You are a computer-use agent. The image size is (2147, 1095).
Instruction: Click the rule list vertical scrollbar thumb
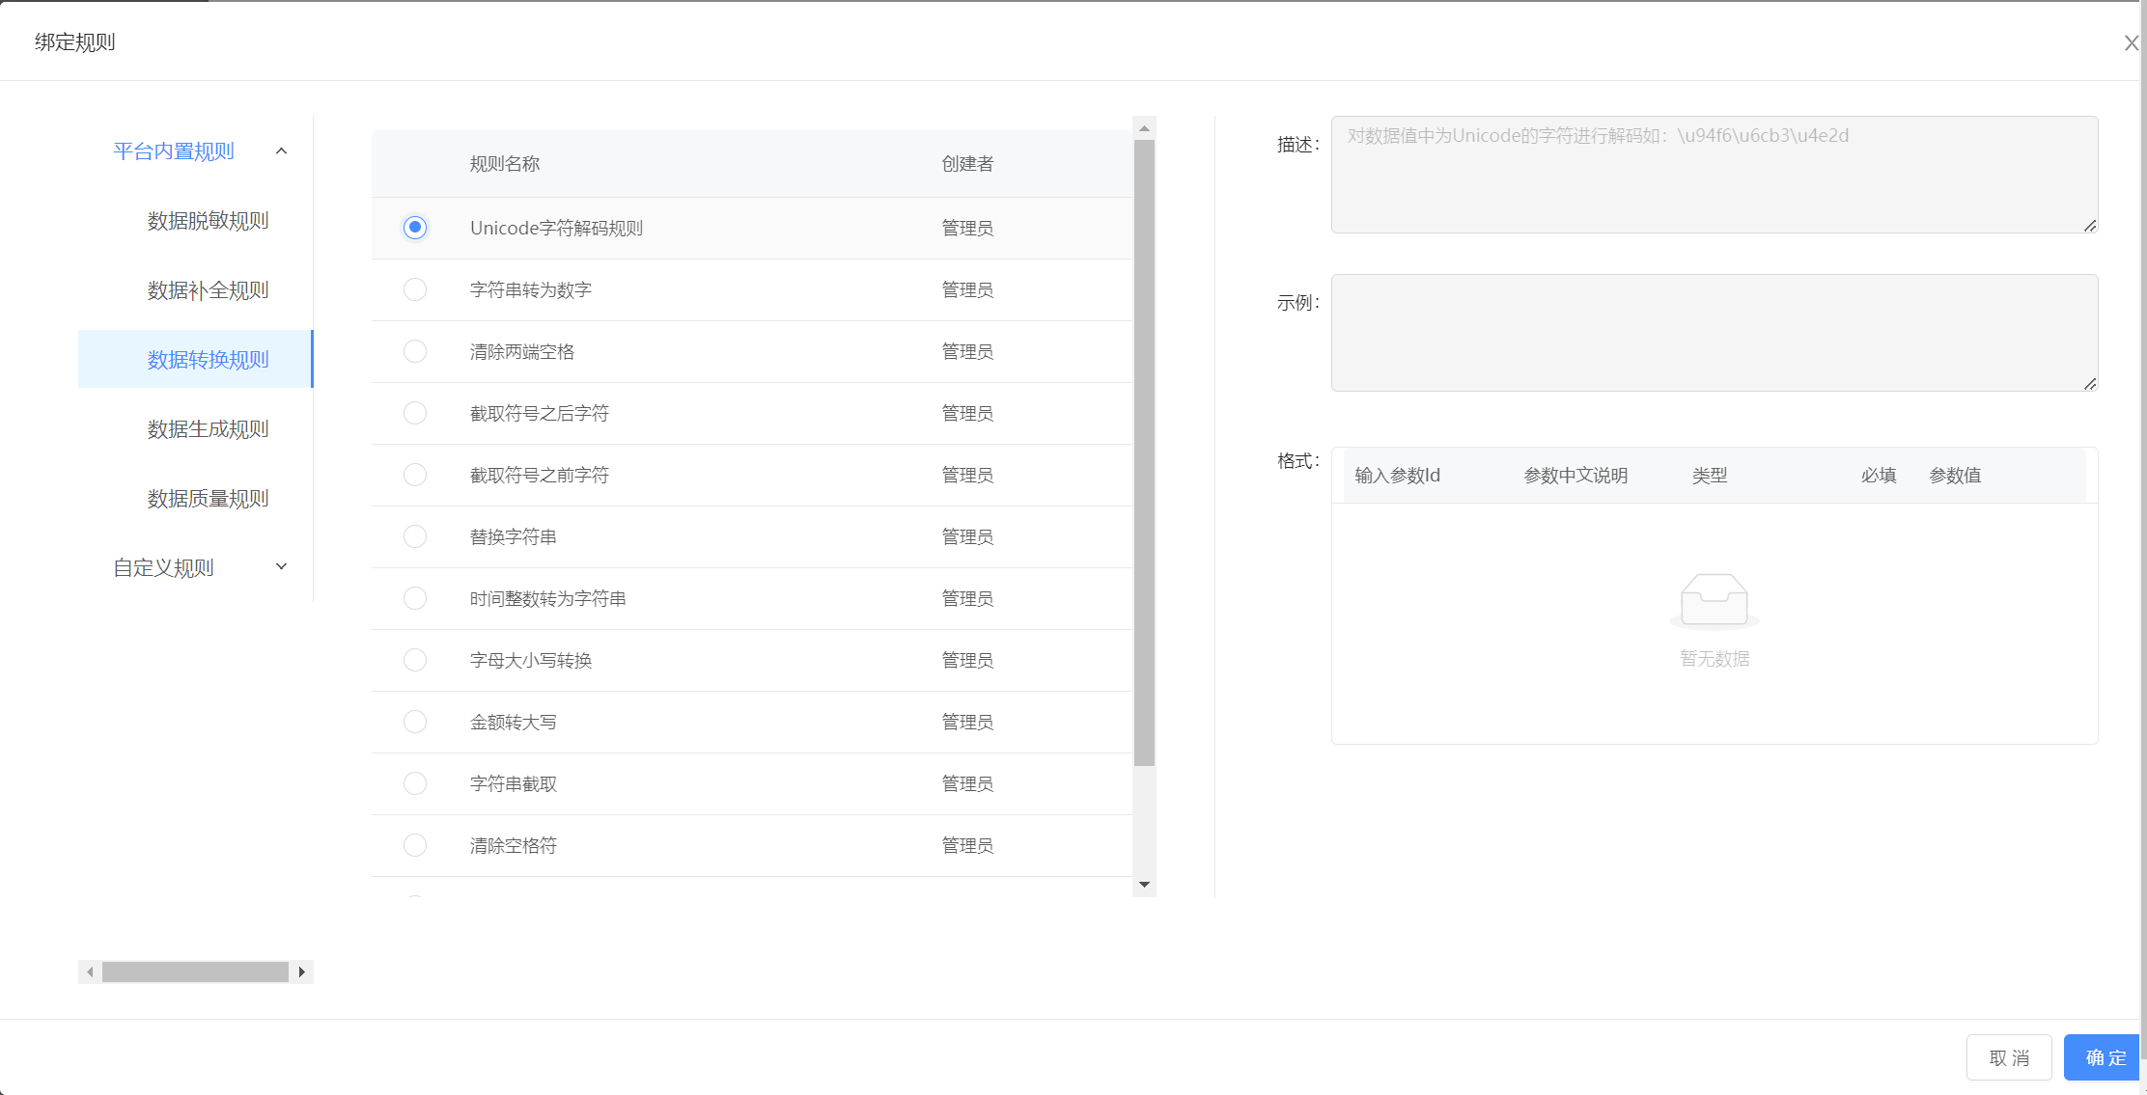[x=1144, y=453]
